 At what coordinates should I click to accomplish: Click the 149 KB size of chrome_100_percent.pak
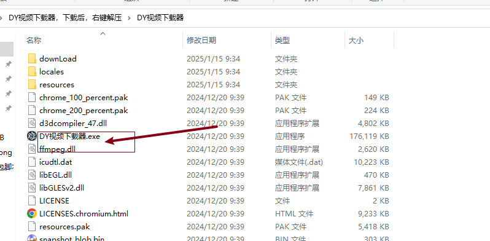pyautogui.click(x=376, y=98)
